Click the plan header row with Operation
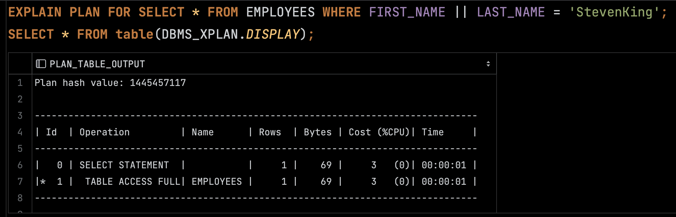The image size is (676, 217). [264, 132]
